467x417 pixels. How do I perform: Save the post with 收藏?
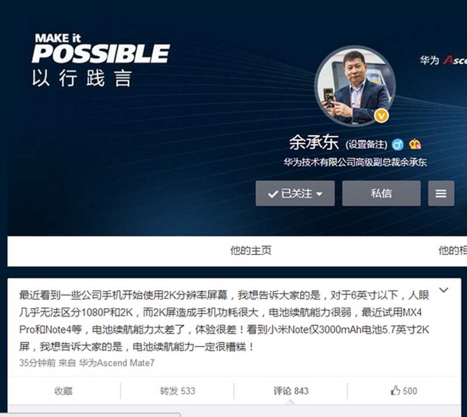(x=63, y=390)
